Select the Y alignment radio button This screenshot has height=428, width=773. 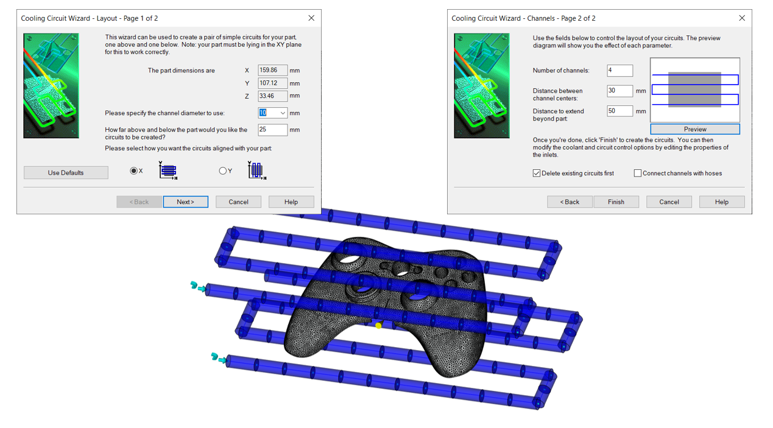223,171
